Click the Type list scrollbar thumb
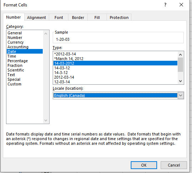 tap(180, 65)
